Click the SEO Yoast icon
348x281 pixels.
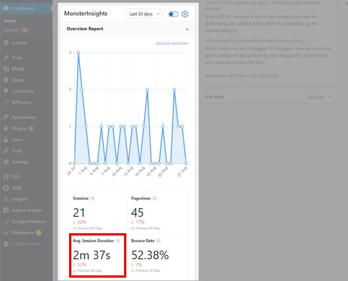click(6, 176)
